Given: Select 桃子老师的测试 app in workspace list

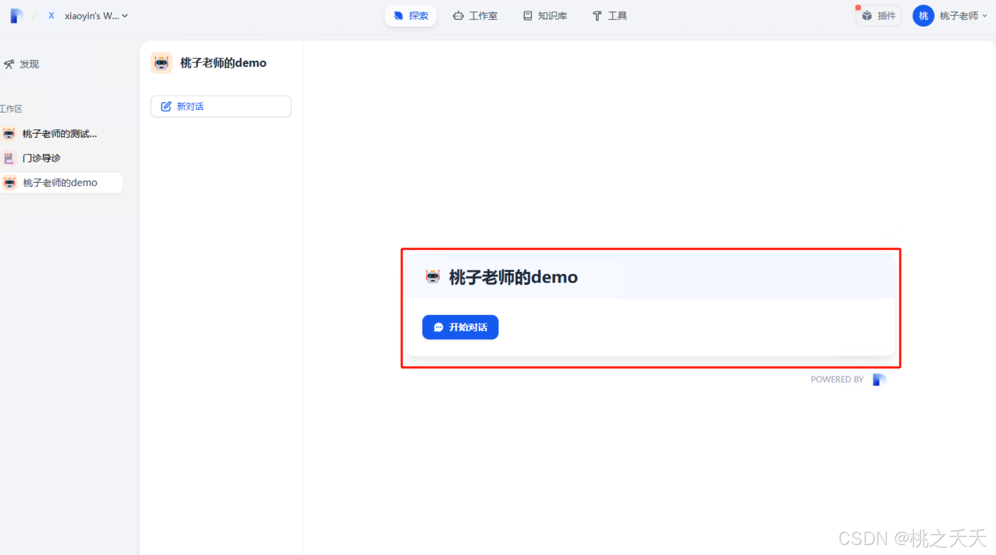Looking at the screenshot, I should tap(59, 134).
